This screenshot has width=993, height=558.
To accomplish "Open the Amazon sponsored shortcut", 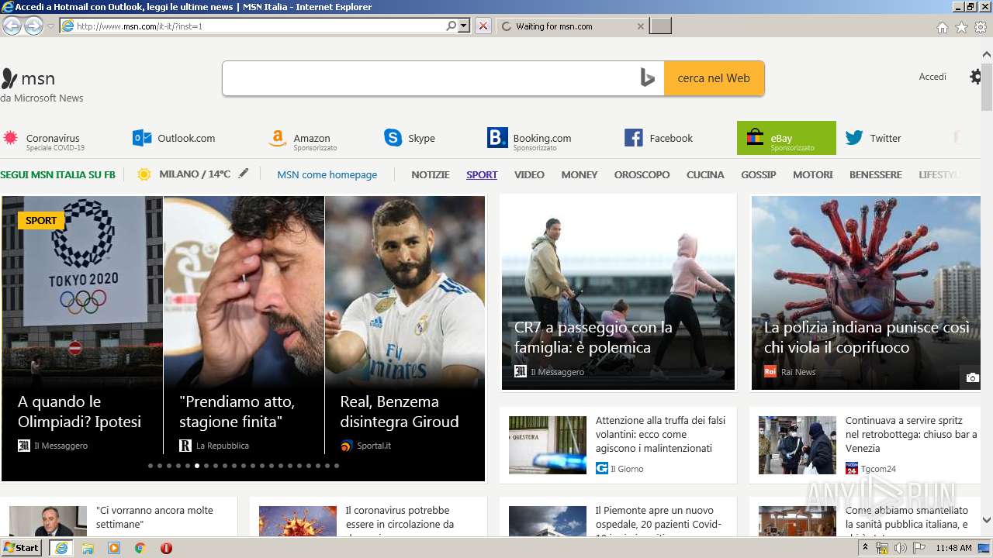I will pyautogui.click(x=303, y=139).
